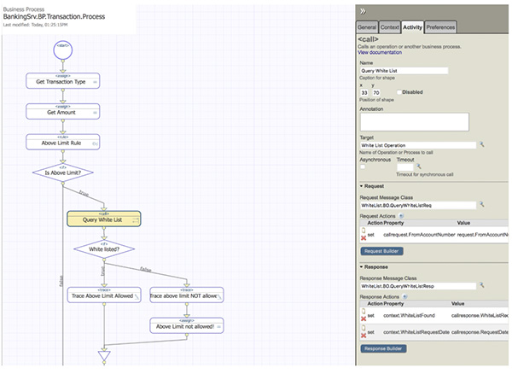Open the Preferences tab
The width and height of the screenshot is (512, 374).
440,27
